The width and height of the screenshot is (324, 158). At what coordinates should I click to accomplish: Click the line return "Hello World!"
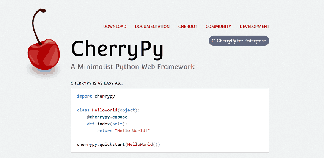[123, 131]
